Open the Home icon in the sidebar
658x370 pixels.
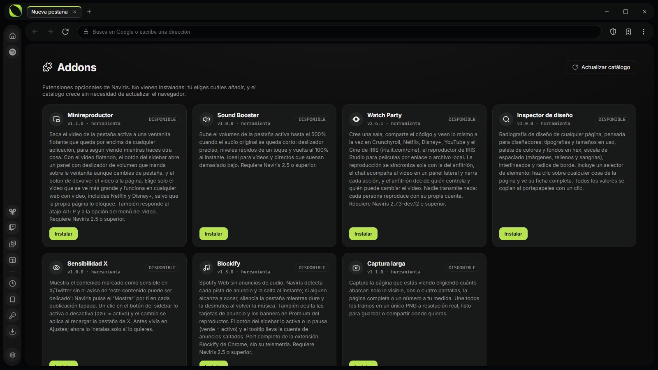(12, 36)
